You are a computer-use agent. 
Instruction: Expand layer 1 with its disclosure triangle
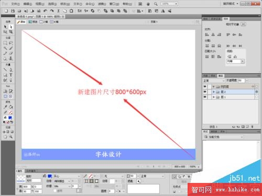coord(214,97)
